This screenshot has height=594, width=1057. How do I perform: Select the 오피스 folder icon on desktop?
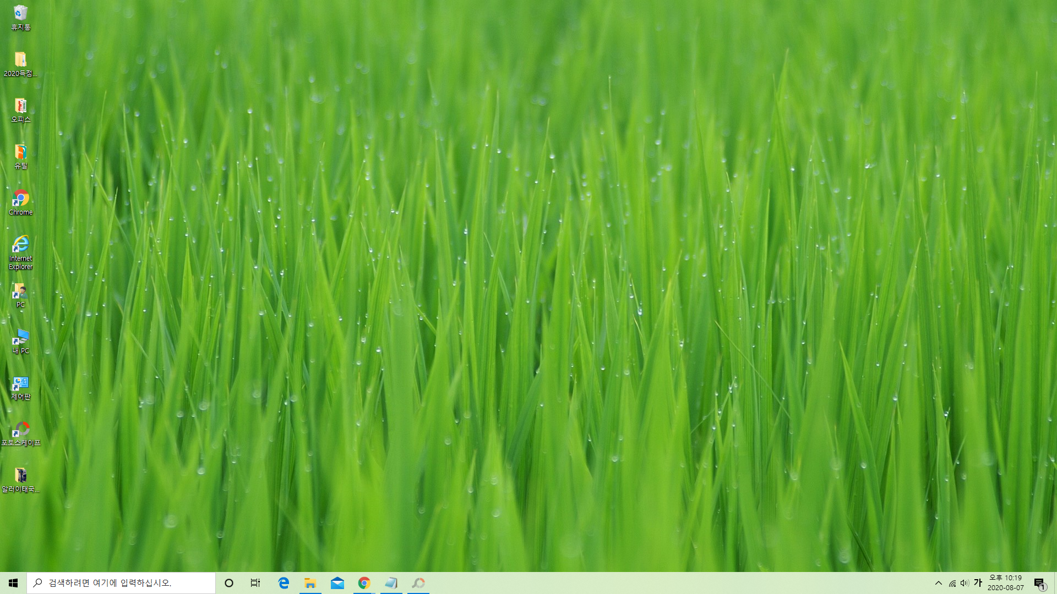click(x=20, y=109)
